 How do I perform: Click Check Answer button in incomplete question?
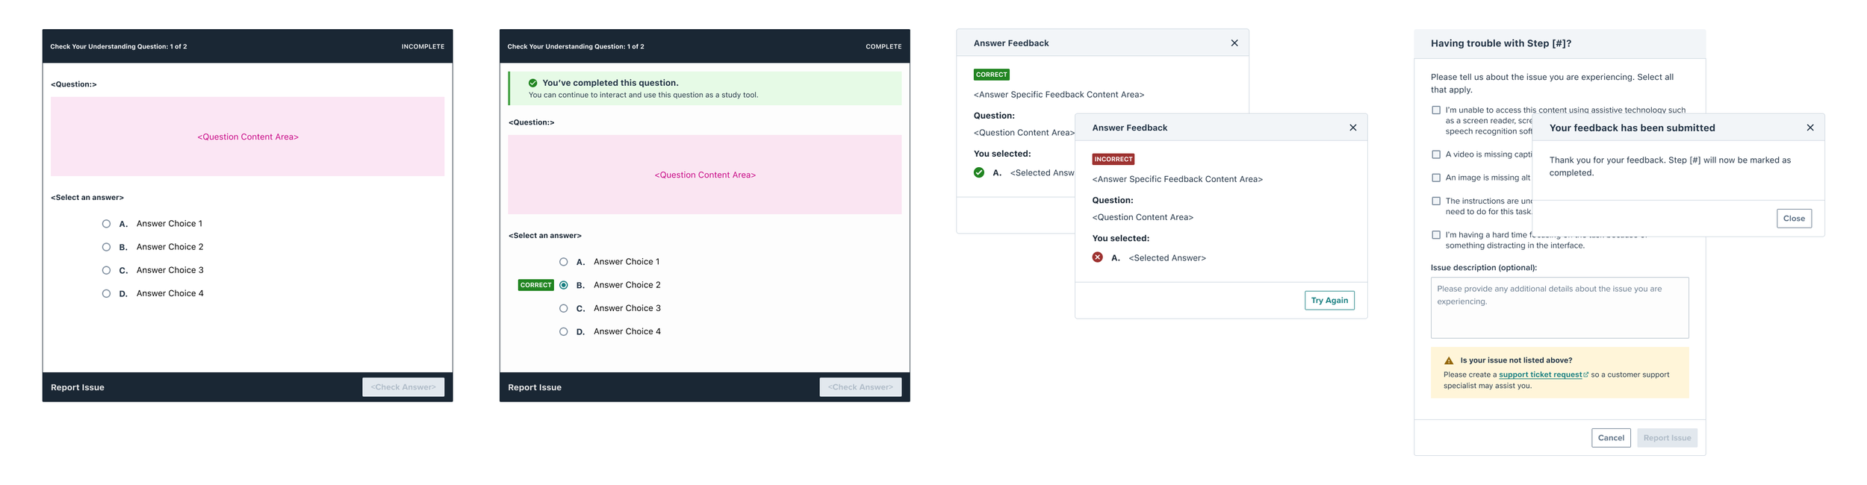pyautogui.click(x=403, y=387)
